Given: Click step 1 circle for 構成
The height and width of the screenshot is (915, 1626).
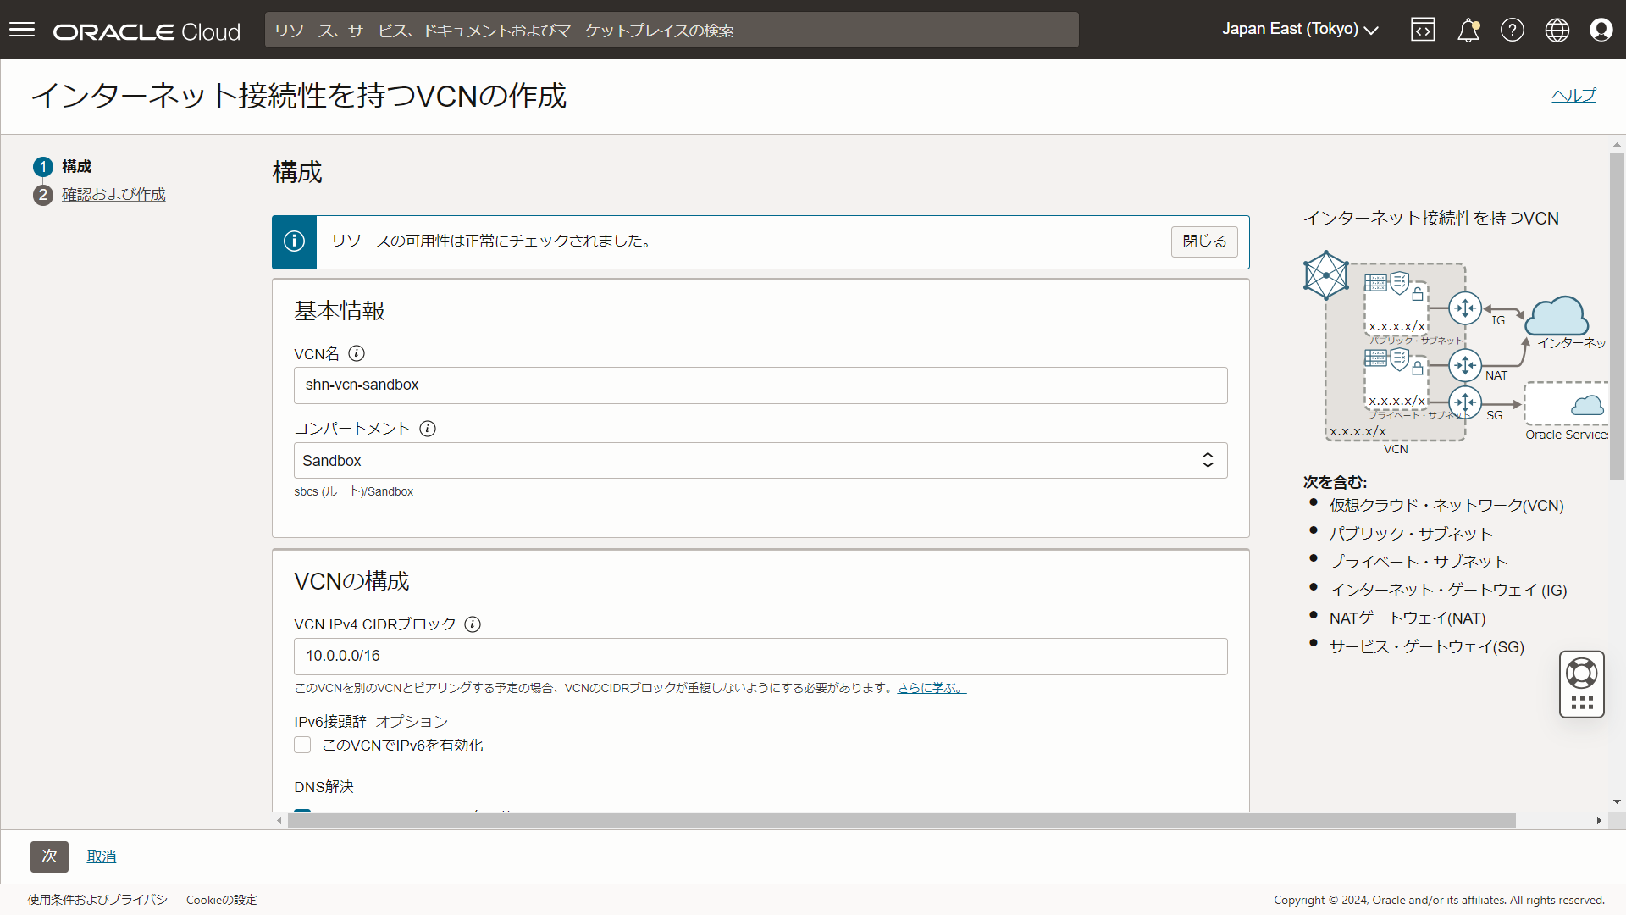Looking at the screenshot, I should click(x=43, y=167).
